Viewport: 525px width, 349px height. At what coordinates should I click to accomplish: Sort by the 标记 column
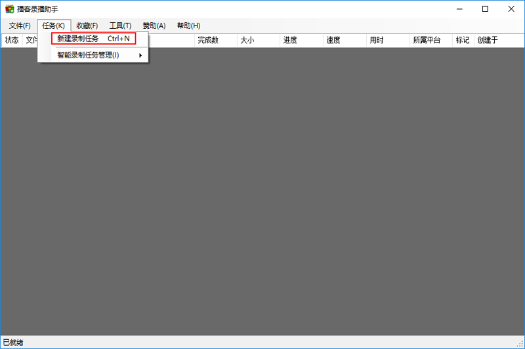pyautogui.click(x=463, y=40)
